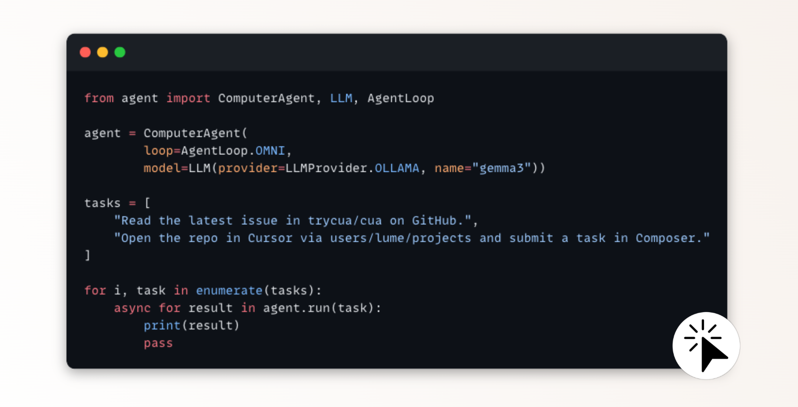Click the "loop" parameter name
The height and width of the screenshot is (407, 798).
158,151
